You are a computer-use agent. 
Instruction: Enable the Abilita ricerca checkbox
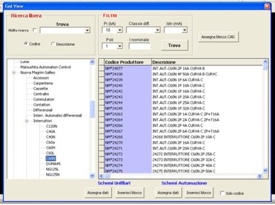[x=35, y=30]
